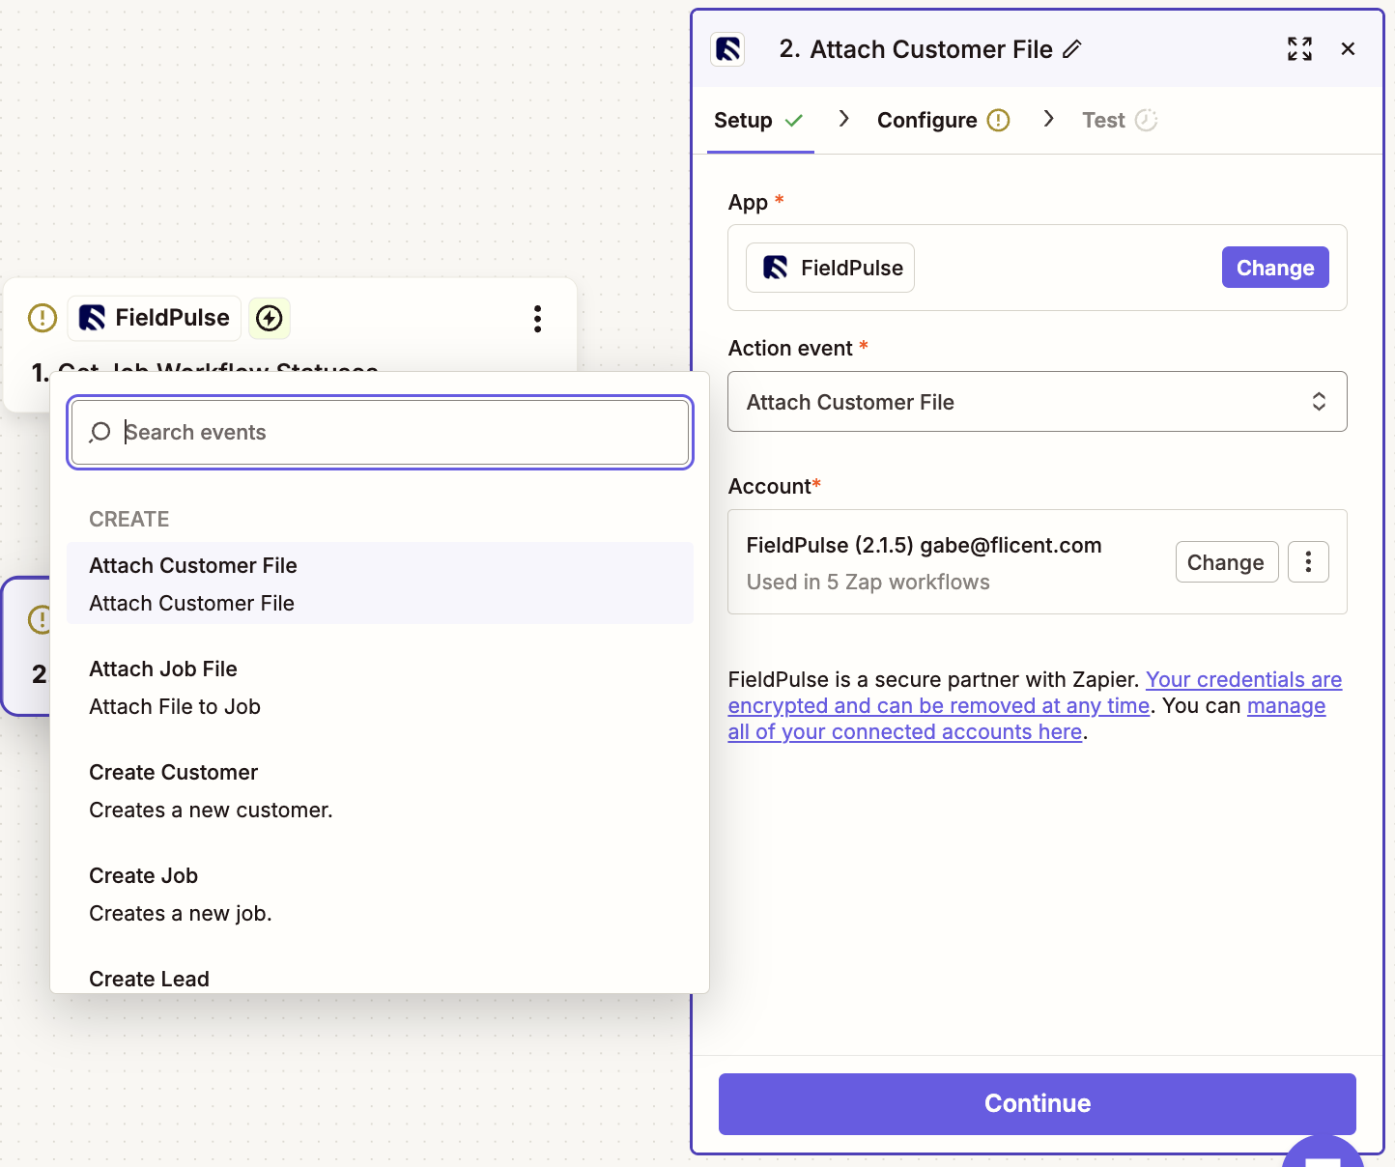Select the Create Customer event option
The width and height of the screenshot is (1395, 1167).
pos(380,790)
